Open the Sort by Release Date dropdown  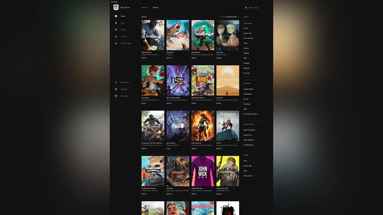[x=230, y=17]
